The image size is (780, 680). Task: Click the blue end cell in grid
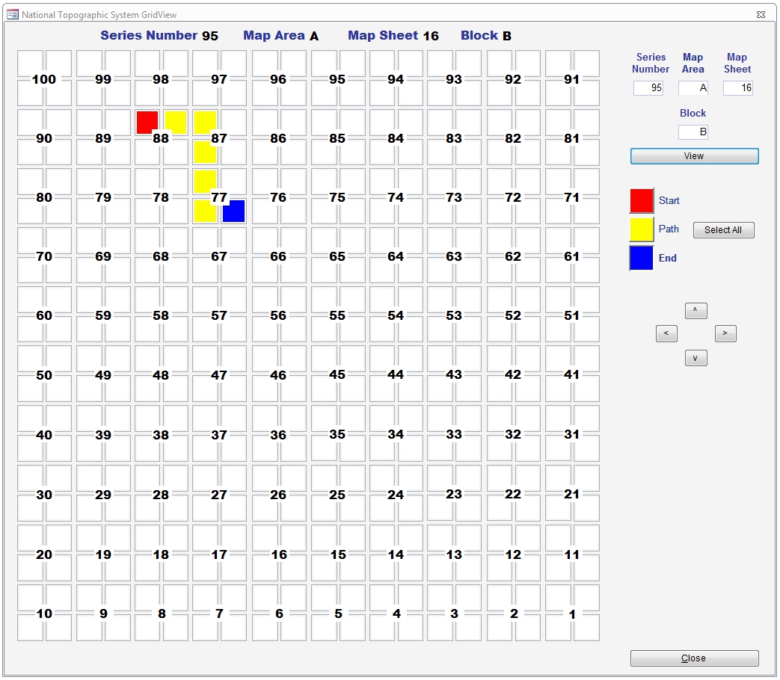coord(234,211)
